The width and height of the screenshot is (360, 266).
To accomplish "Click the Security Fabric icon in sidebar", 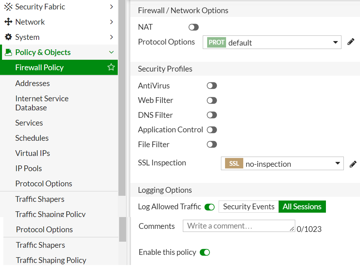I will pyautogui.click(x=8, y=7).
